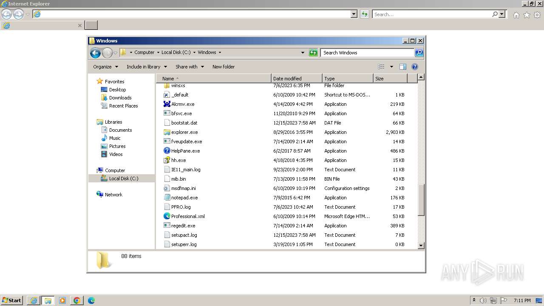Image resolution: width=544 pixels, height=306 pixels.
Task: Open Internet Explorer search provider dropdown
Action: tap(502, 14)
